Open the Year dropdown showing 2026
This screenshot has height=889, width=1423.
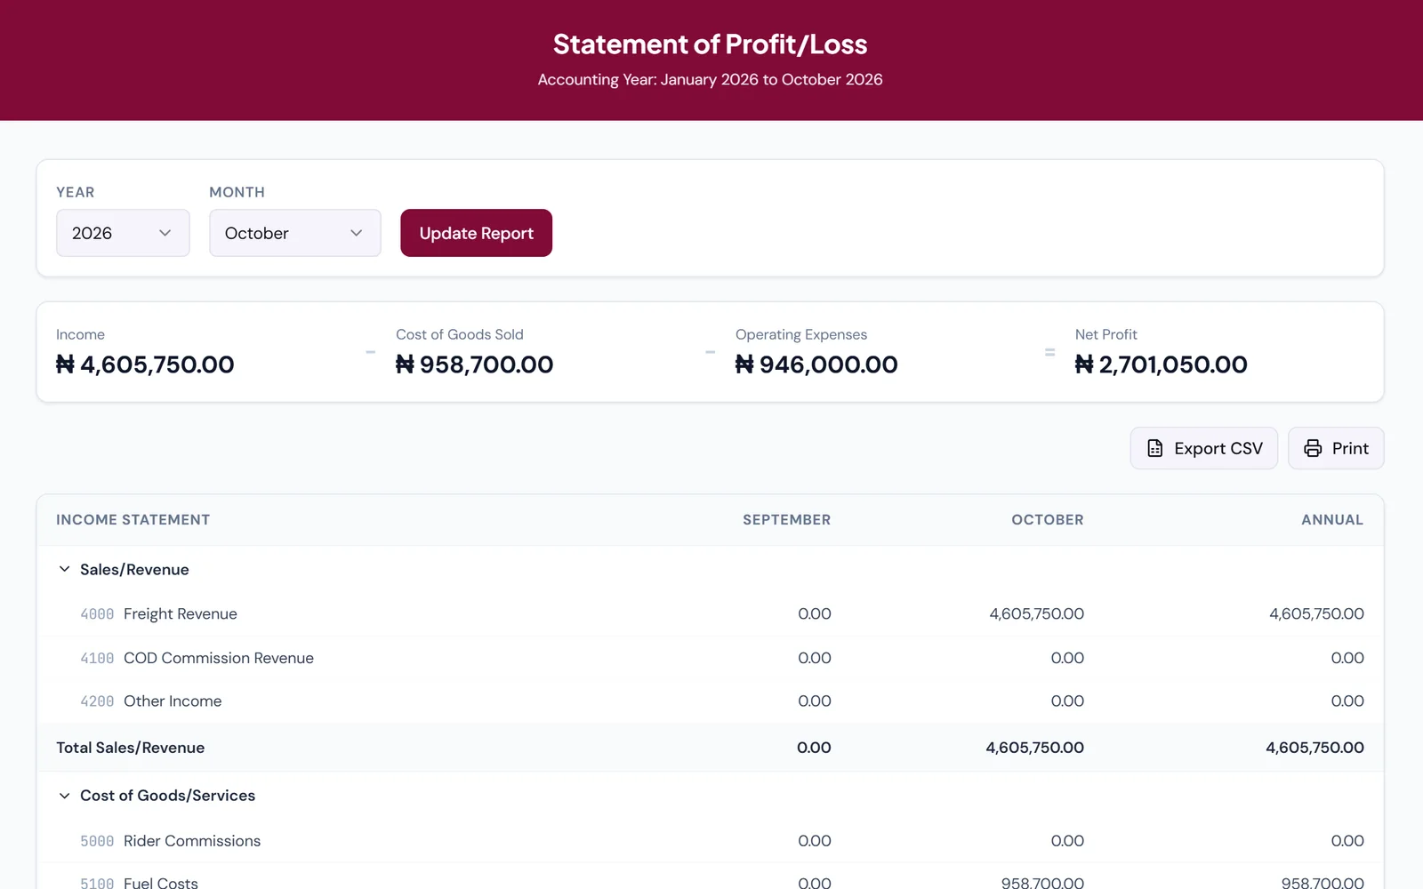tap(123, 233)
